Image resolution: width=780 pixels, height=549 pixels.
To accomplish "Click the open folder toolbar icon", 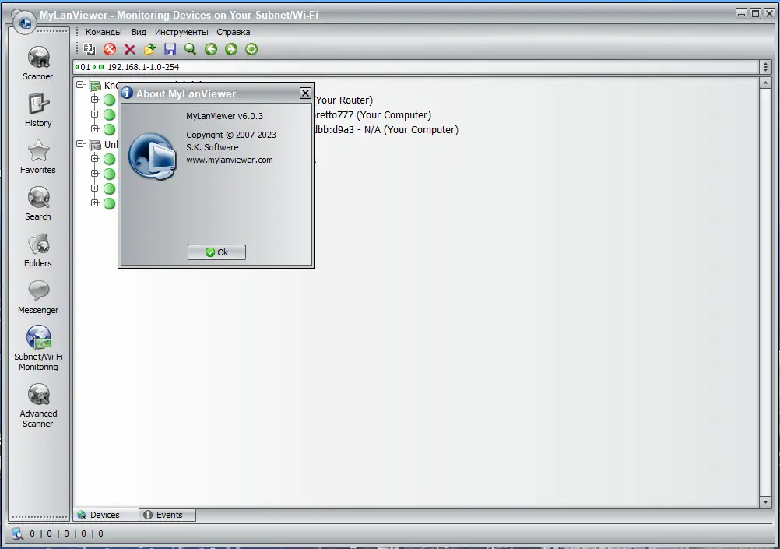I will tap(149, 49).
